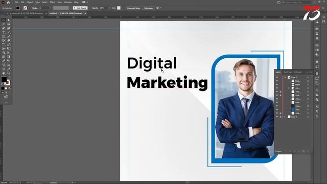Open the Layers panel flyout menu

[x=312, y=72]
